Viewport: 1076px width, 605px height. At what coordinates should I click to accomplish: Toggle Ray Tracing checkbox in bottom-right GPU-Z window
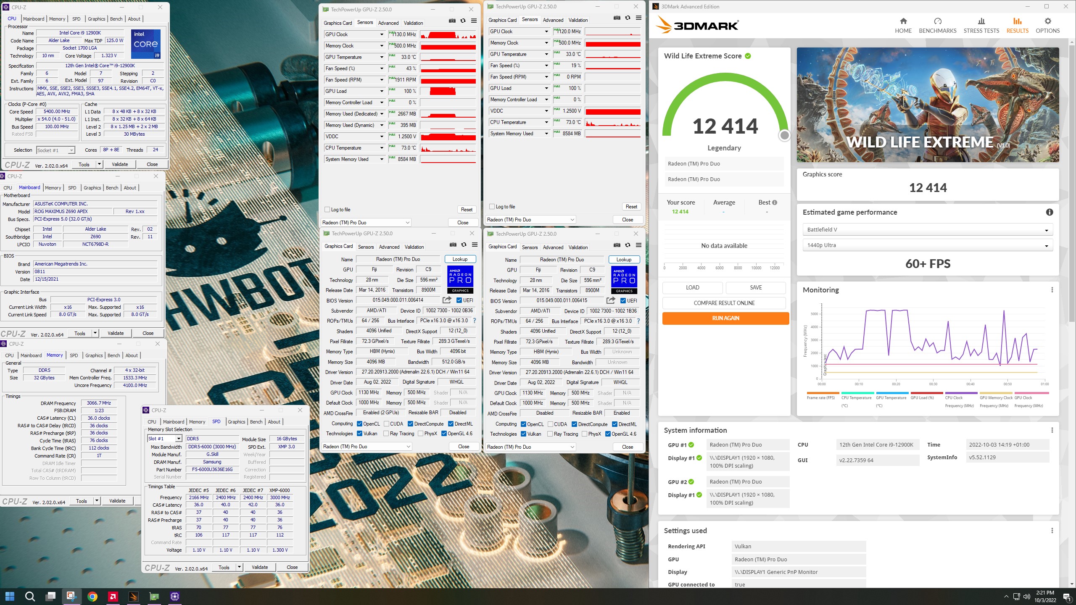pos(550,434)
